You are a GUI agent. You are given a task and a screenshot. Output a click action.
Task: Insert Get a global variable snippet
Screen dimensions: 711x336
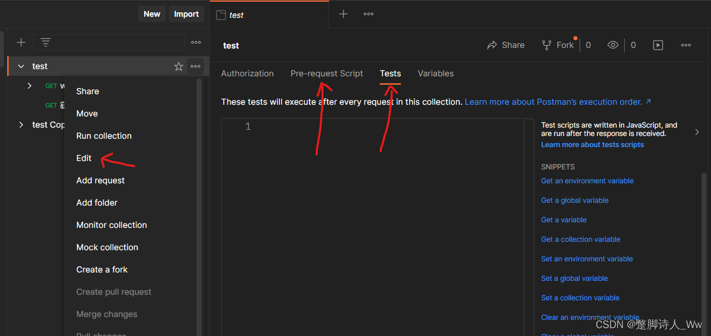(x=575, y=201)
